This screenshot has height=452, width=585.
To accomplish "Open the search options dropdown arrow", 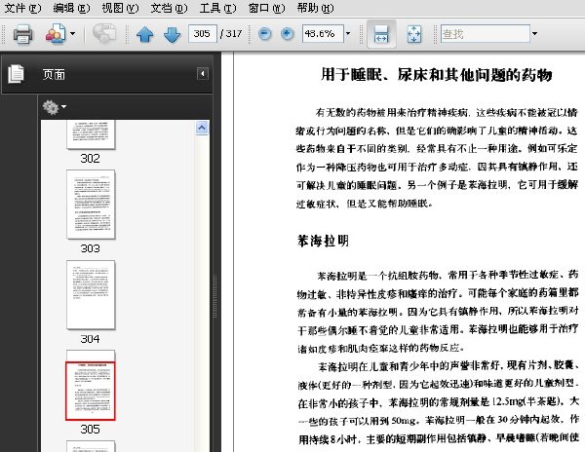I will click(x=534, y=33).
